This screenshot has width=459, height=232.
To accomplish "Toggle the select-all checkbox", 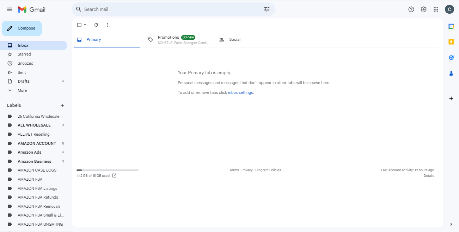I will pos(79,25).
